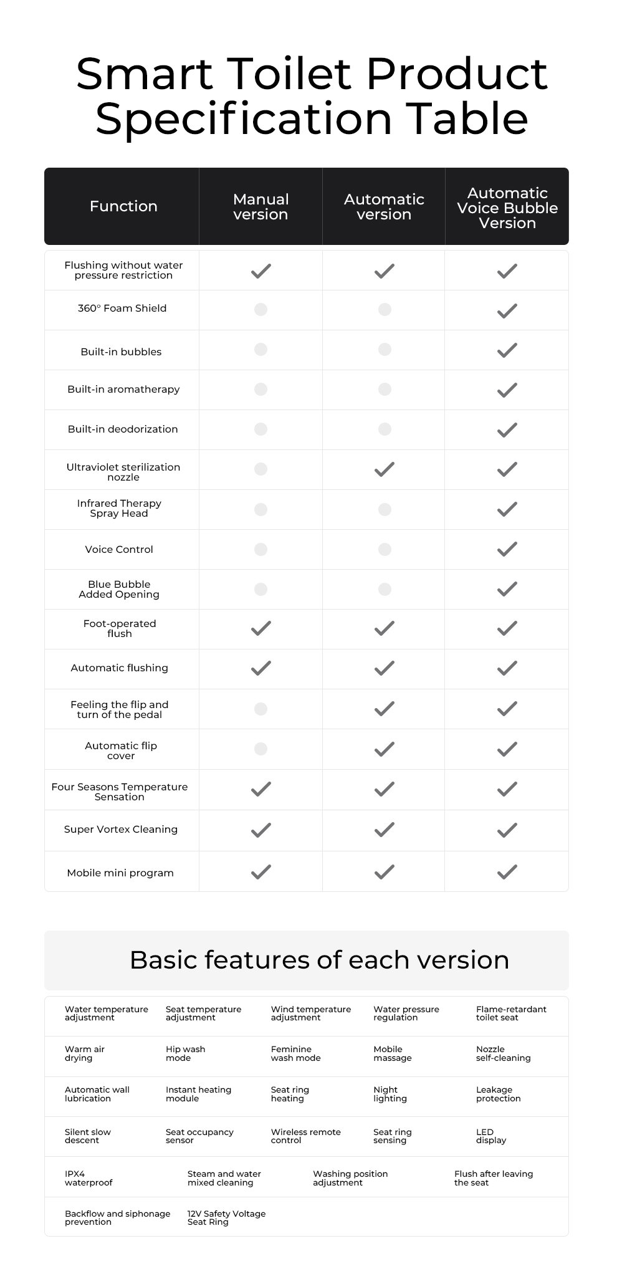The height and width of the screenshot is (1274, 617).
Task: Click Manual version grey dot for Automatic flip cover
Action: (261, 749)
